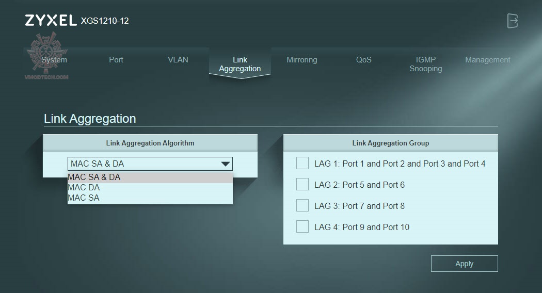Select MAC DA from the dropdown list

point(84,188)
